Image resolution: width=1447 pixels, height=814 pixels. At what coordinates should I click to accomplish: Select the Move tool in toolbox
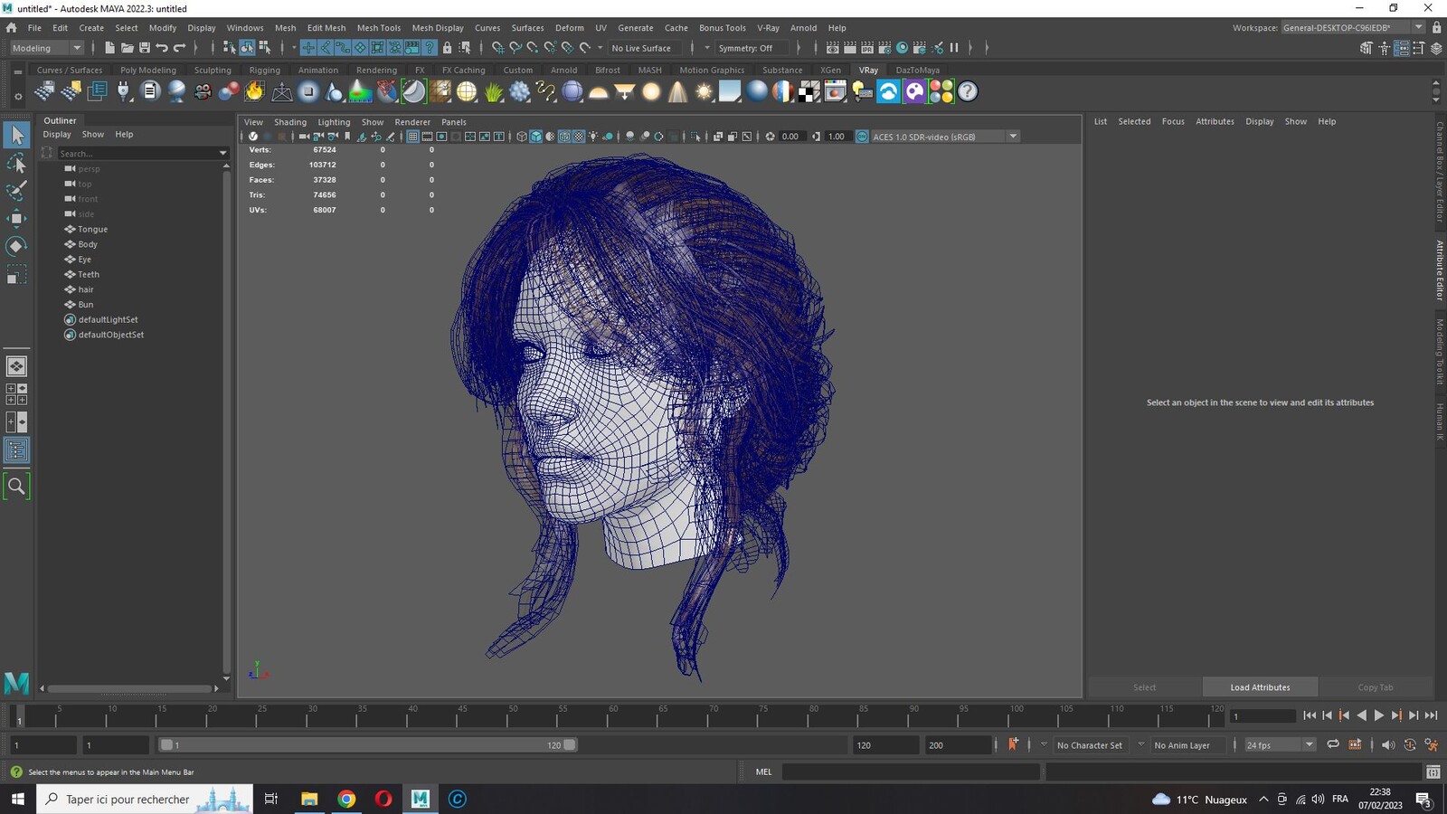(16, 218)
